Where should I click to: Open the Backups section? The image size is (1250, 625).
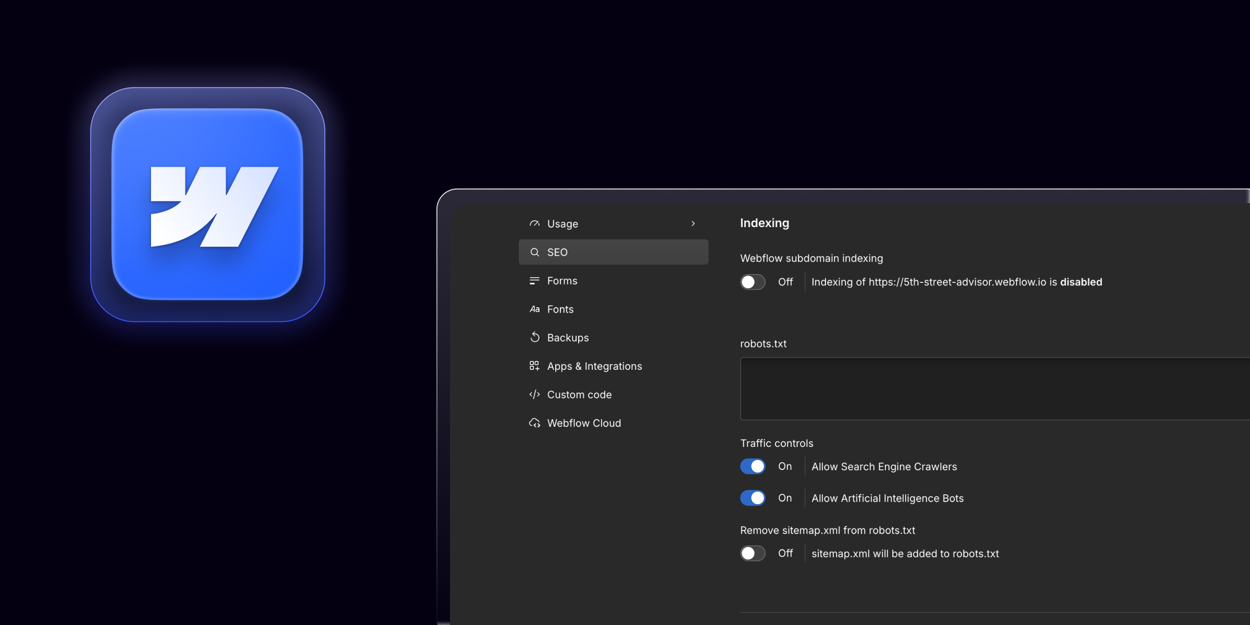[x=614, y=337]
